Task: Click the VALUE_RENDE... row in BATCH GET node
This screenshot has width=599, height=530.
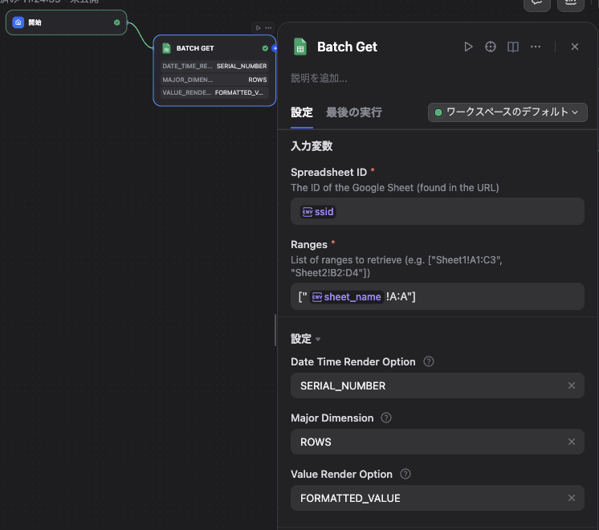Action: click(x=214, y=92)
